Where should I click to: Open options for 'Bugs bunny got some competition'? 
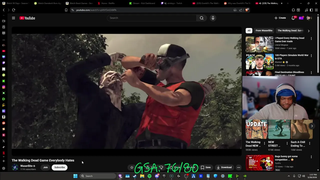point(311,157)
